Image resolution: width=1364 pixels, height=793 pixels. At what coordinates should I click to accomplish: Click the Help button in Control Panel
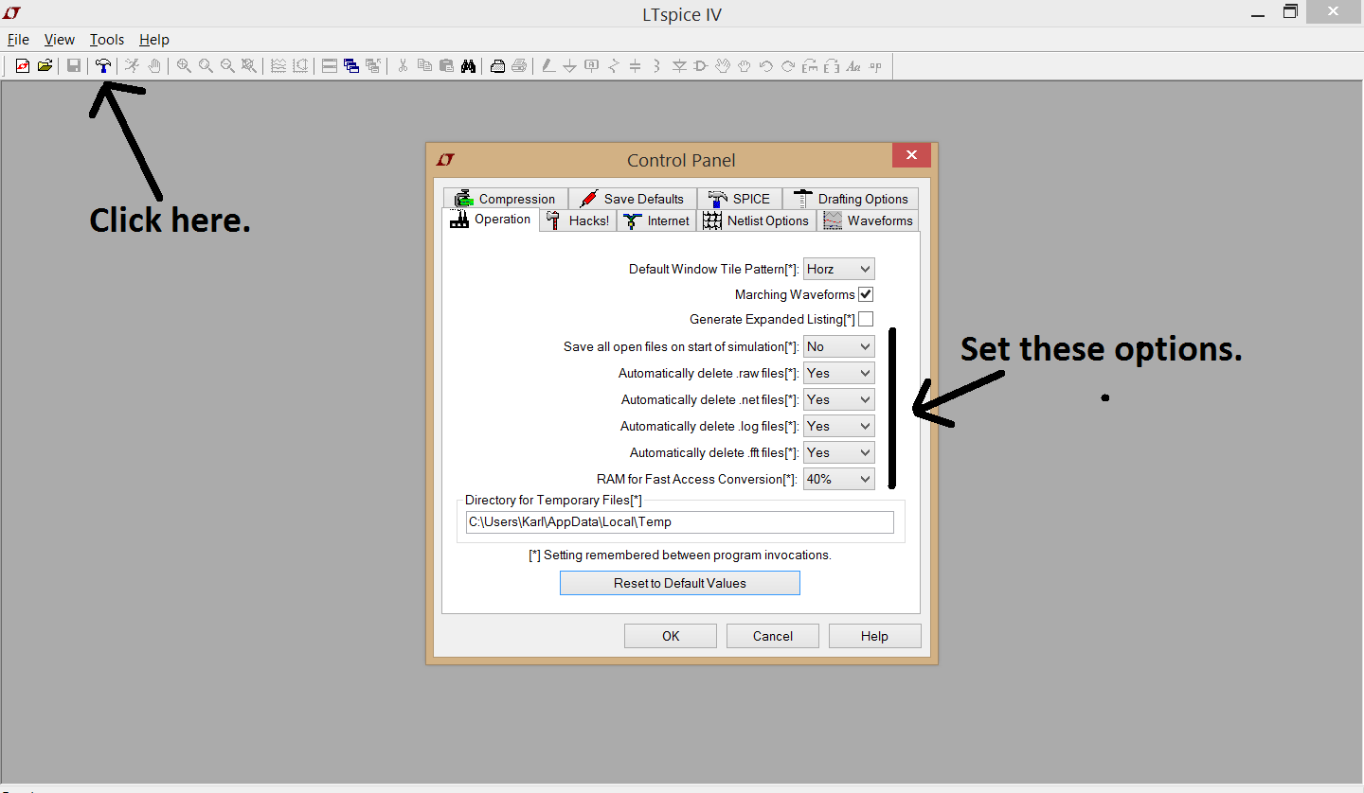point(874,636)
